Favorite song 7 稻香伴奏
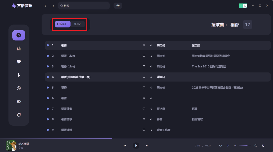Screen dimensions: 273x152 144,109
